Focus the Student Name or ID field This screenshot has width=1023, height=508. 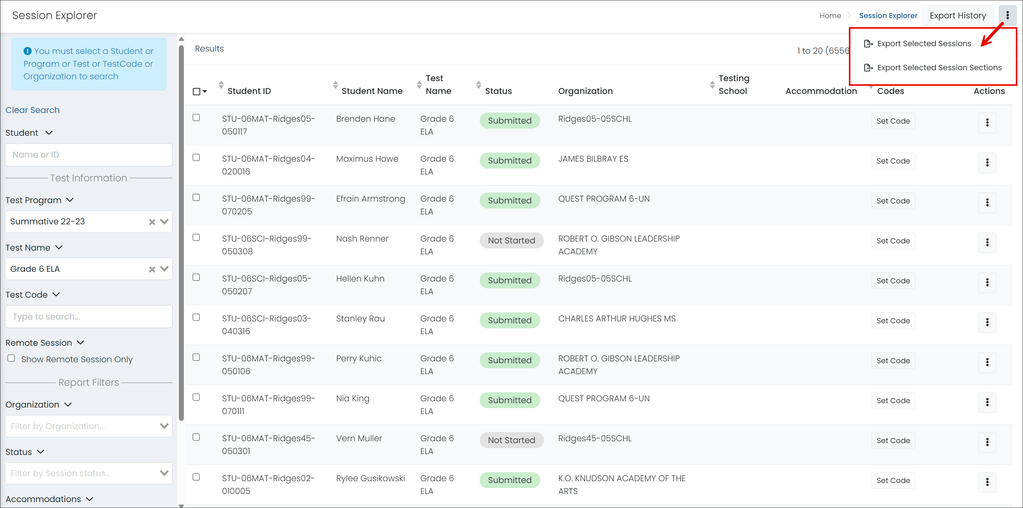click(89, 155)
